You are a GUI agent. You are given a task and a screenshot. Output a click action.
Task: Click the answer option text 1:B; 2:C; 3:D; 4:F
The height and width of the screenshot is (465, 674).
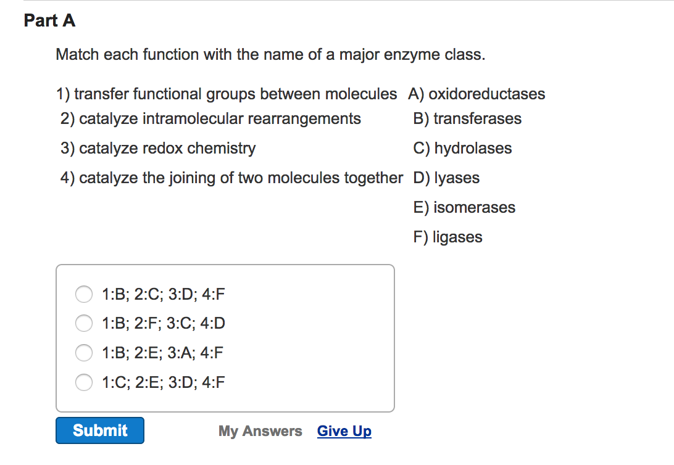164,294
